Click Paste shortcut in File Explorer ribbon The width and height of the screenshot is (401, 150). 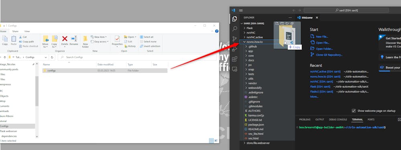pyautogui.click(x=28, y=46)
